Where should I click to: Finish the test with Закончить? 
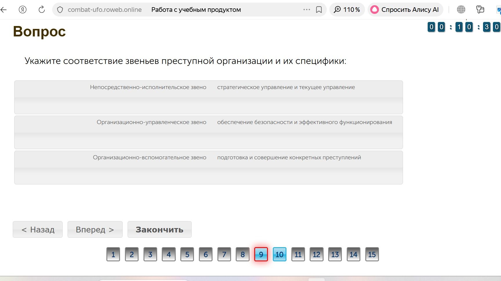coord(159,230)
